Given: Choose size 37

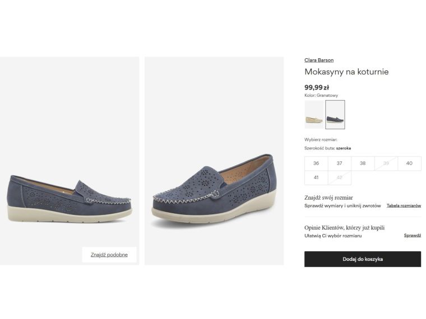Looking at the screenshot, I should (339, 163).
